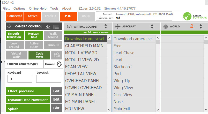Click the Human head camera type icon
This screenshot has width=208, height=114.
(59, 64)
